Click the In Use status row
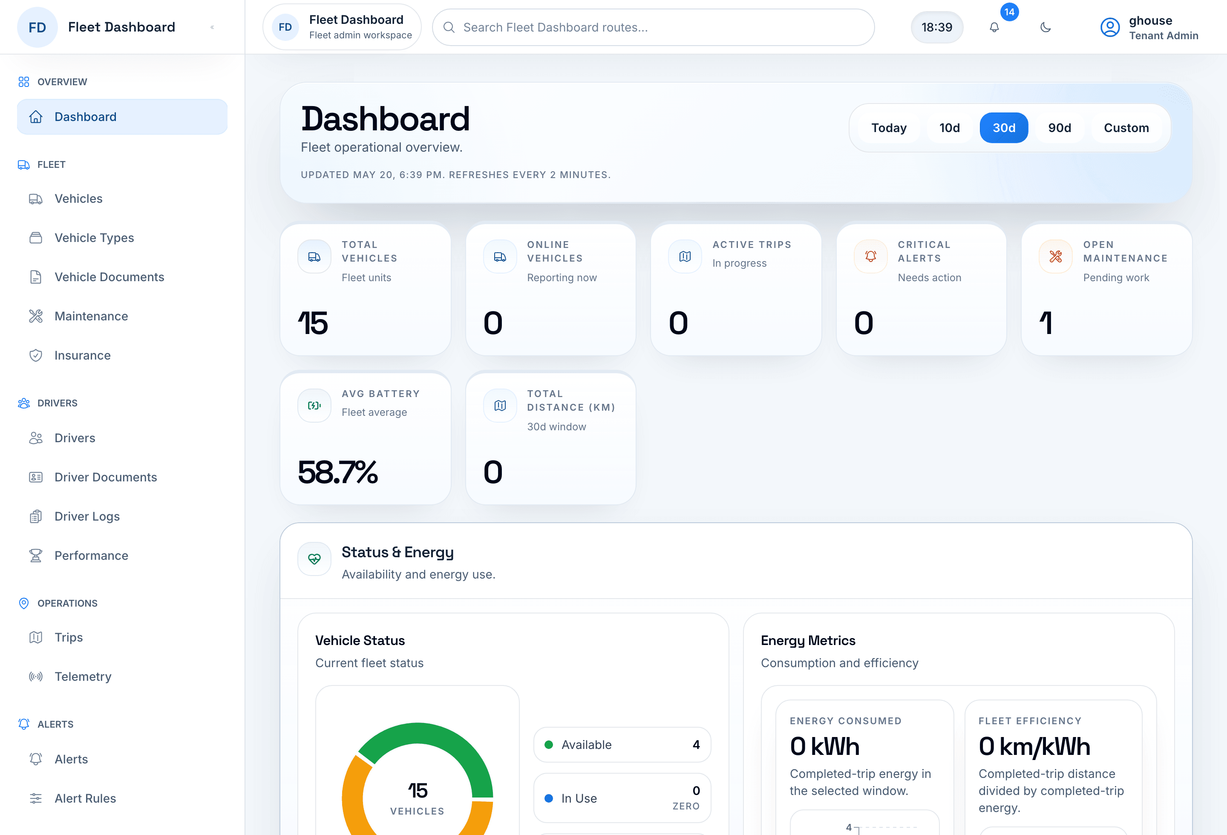 tap(622, 798)
